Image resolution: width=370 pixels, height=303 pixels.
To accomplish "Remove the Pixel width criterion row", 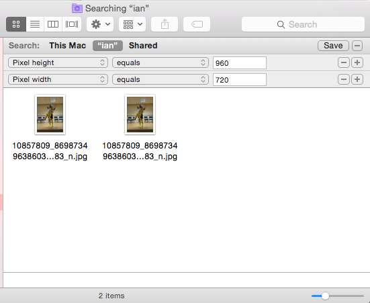I will click(344, 79).
